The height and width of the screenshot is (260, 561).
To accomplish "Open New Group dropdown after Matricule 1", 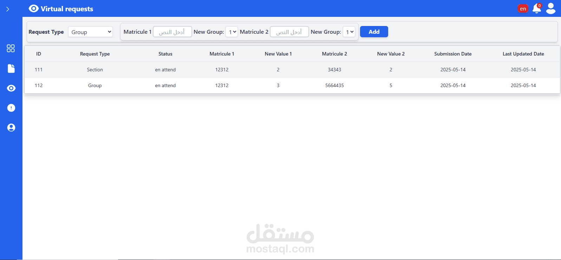I will coord(232,32).
